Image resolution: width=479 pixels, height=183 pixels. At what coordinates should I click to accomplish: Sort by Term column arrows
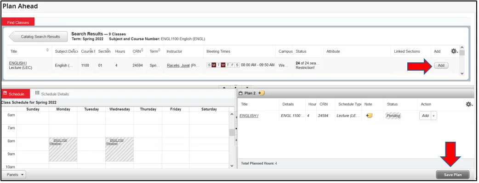(159, 50)
